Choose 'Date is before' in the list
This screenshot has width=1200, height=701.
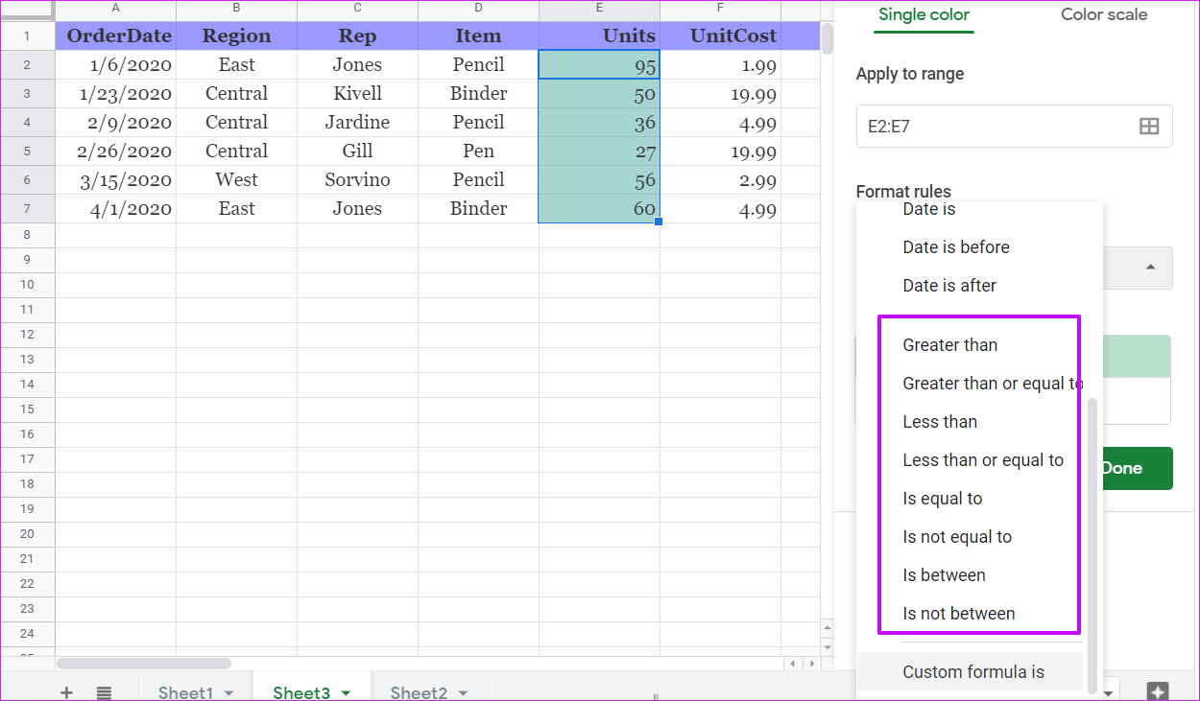pyautogui.click(x=955, y=247)
